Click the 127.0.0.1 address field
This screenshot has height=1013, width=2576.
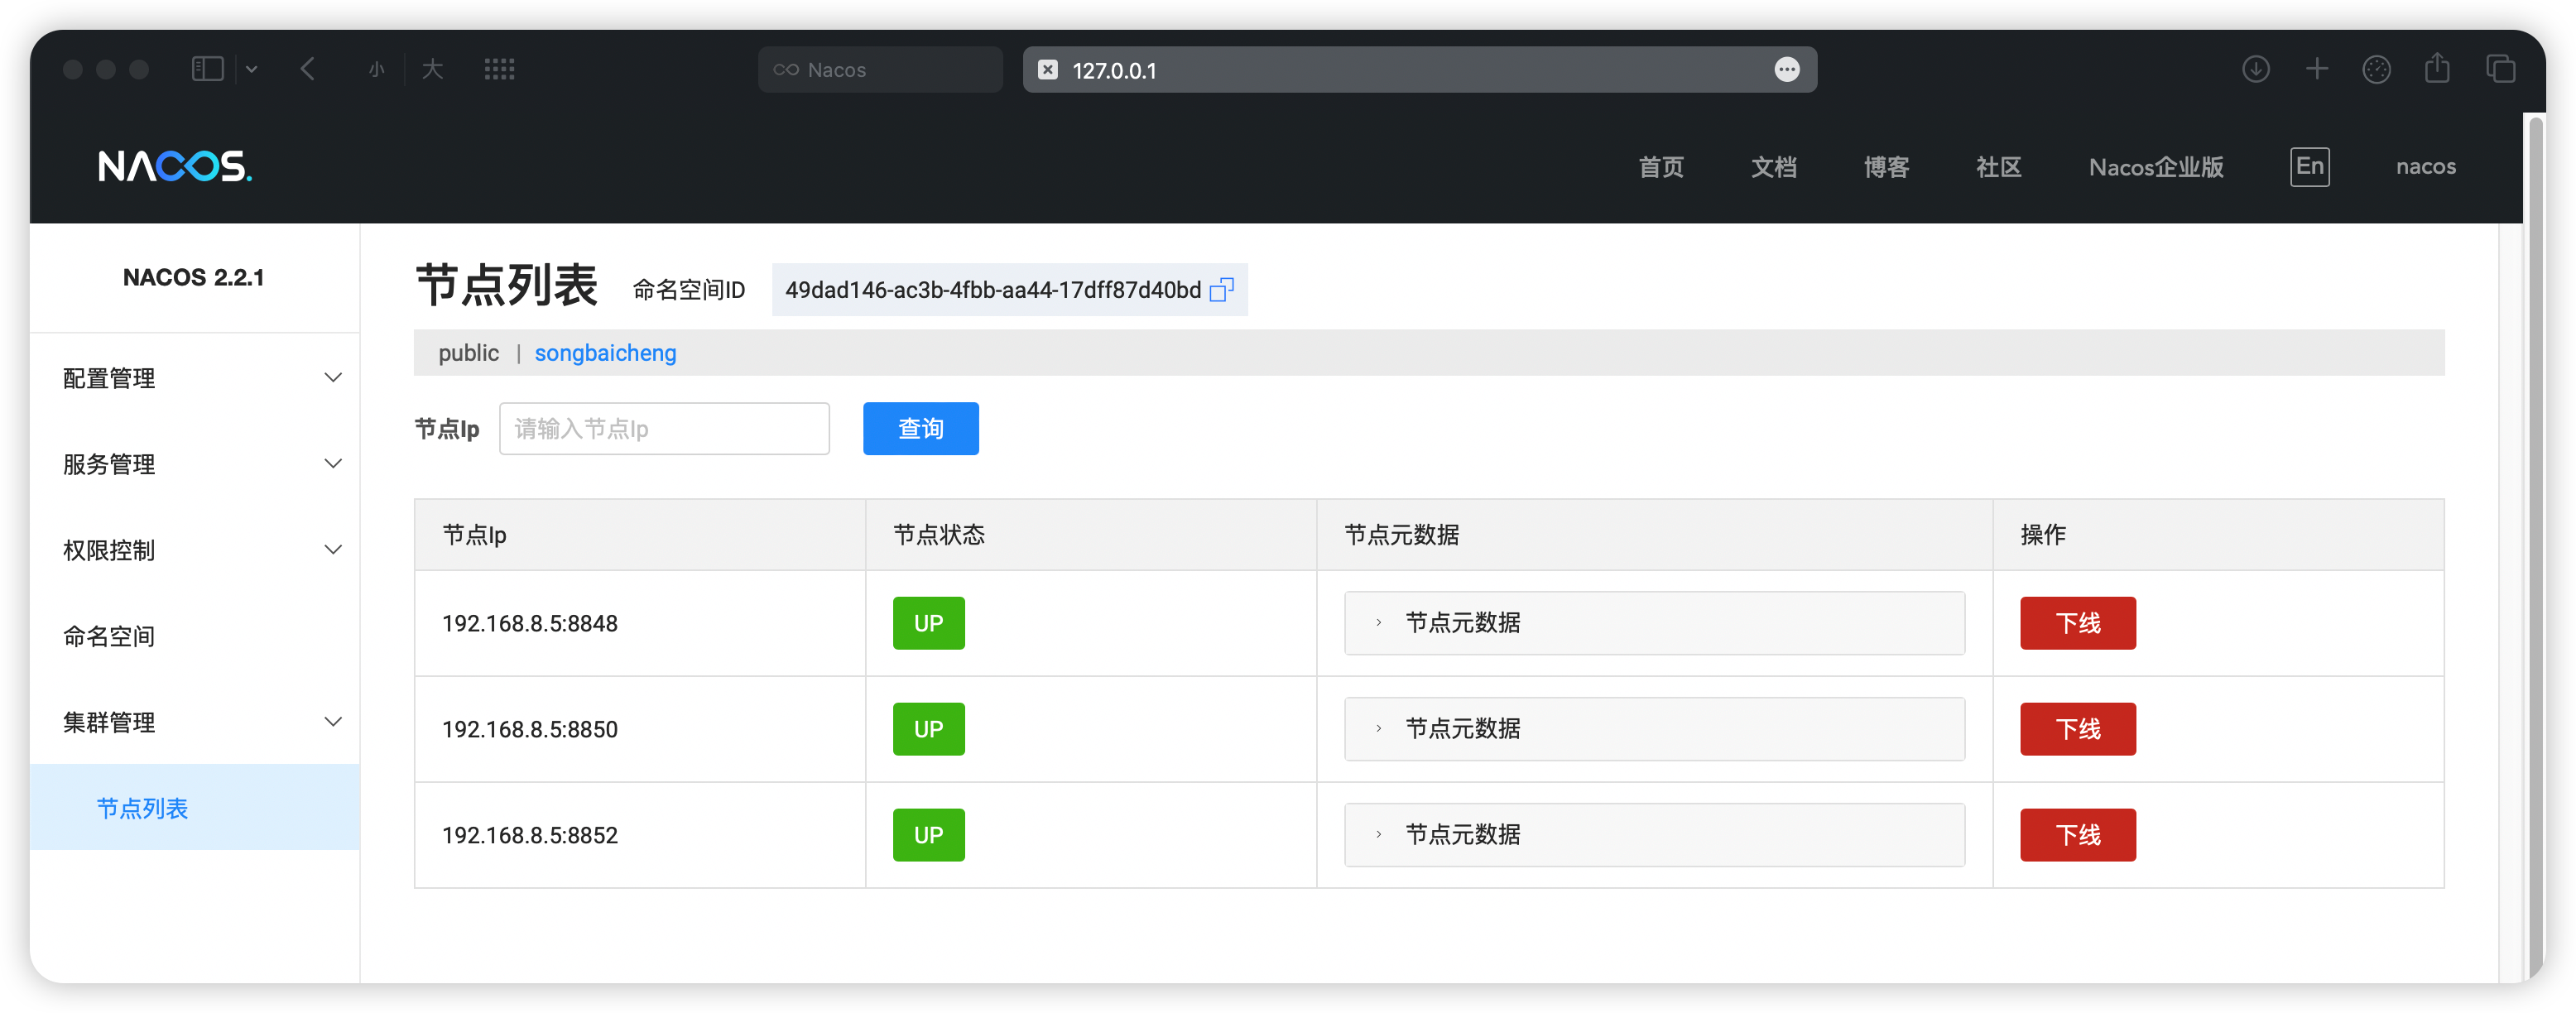(1419, 69)
